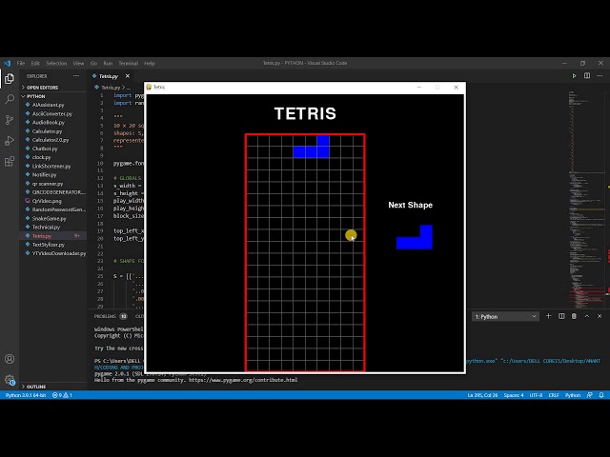Select the Tetris.py editor tab
The image size is (610, 457).
[x=109, y=76]
